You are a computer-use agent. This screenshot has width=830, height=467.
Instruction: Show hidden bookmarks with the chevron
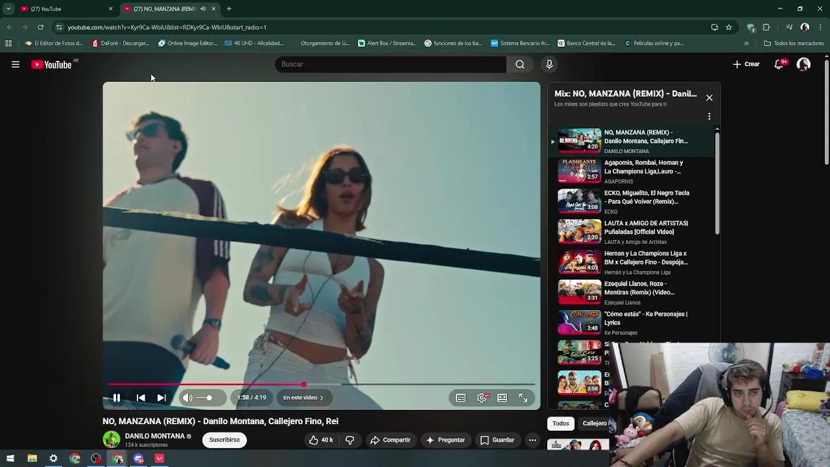coord(746,43)
